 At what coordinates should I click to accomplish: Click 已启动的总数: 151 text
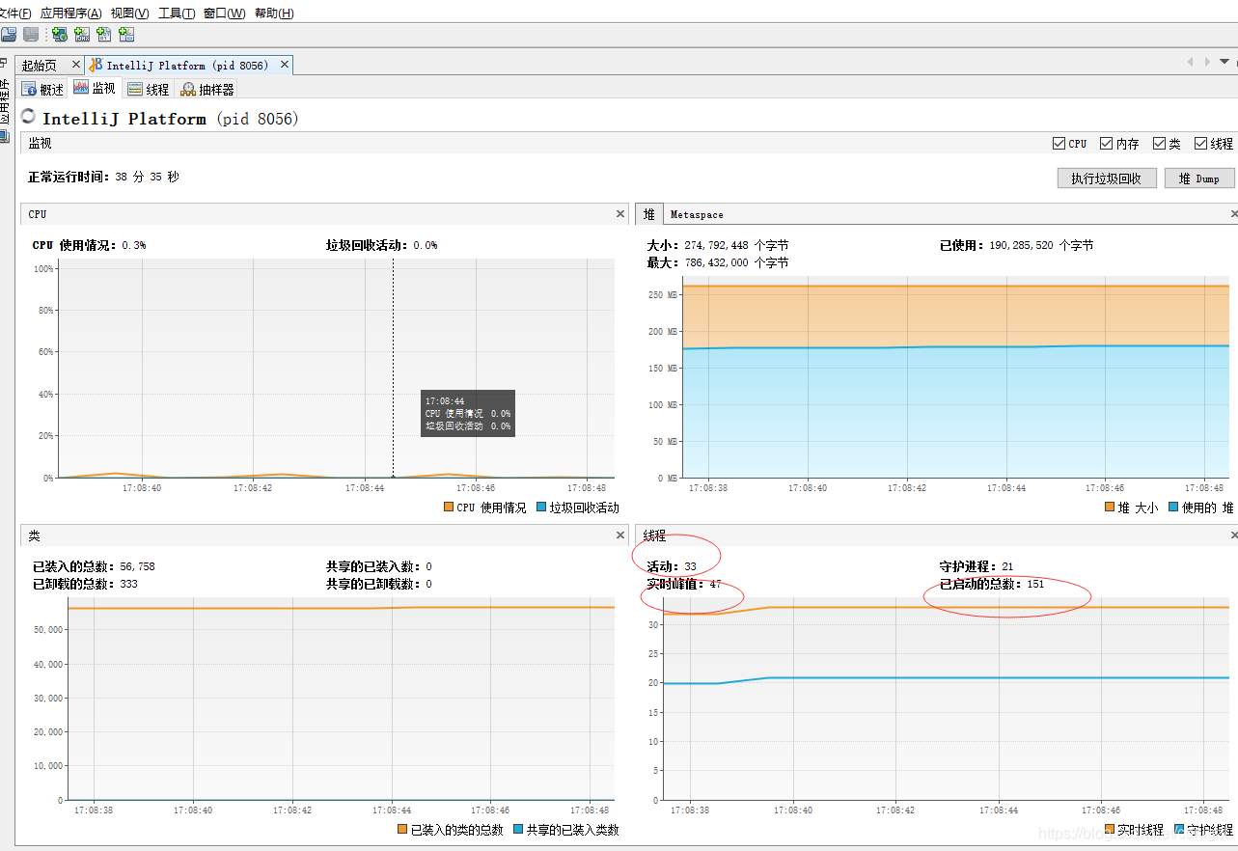pyautogui.click(x=992, y=584)
